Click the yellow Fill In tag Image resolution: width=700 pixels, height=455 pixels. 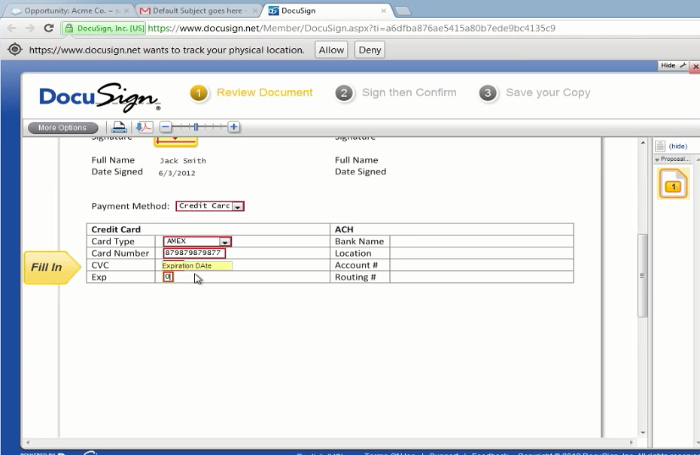(52, 268)
